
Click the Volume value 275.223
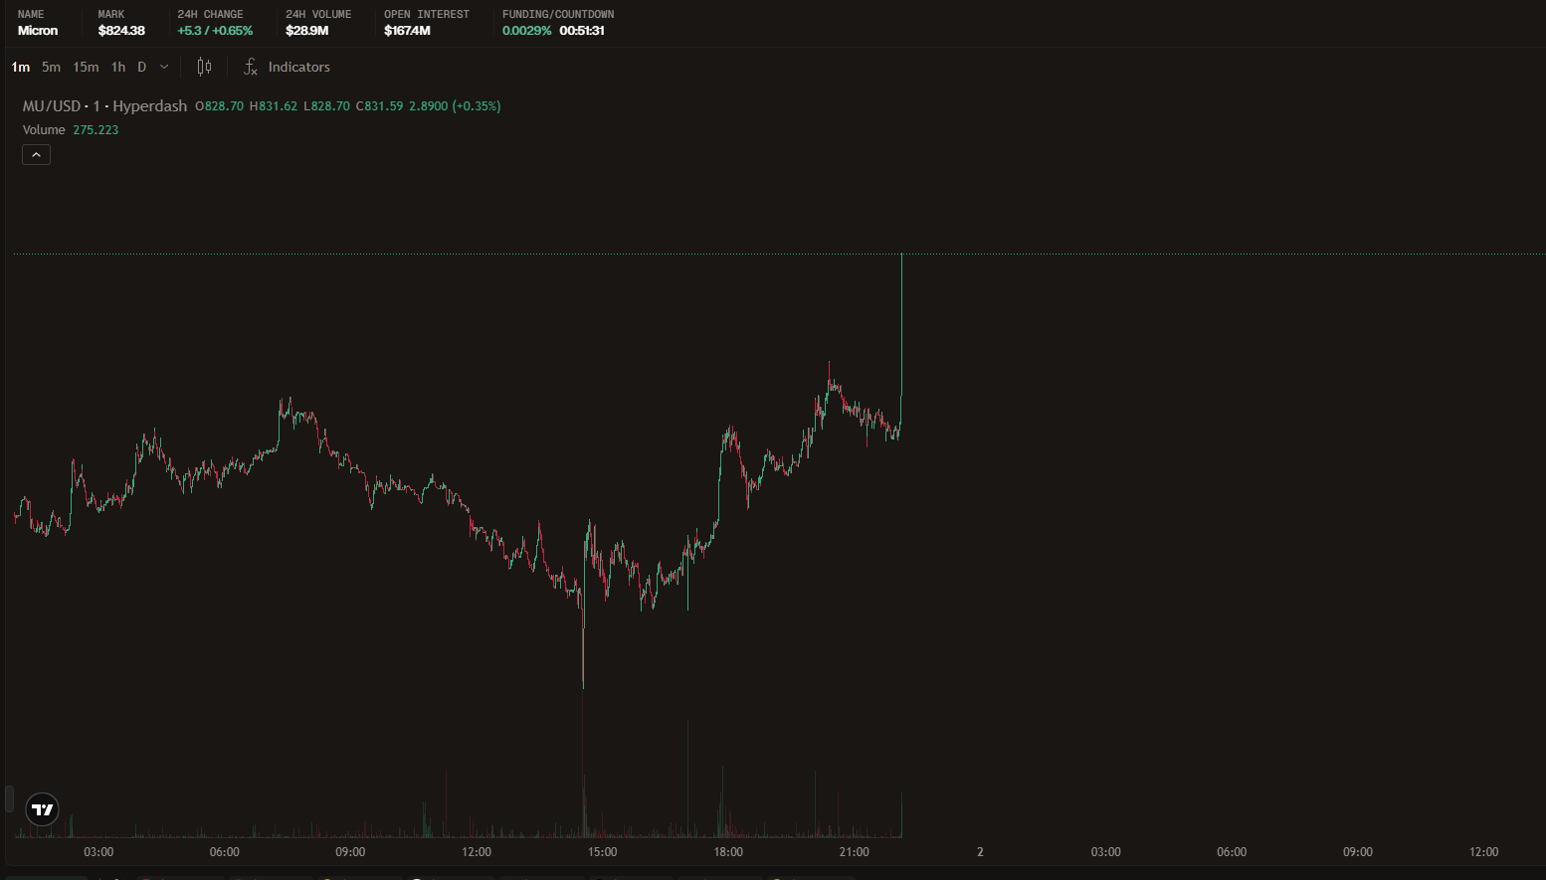(96, 130)
